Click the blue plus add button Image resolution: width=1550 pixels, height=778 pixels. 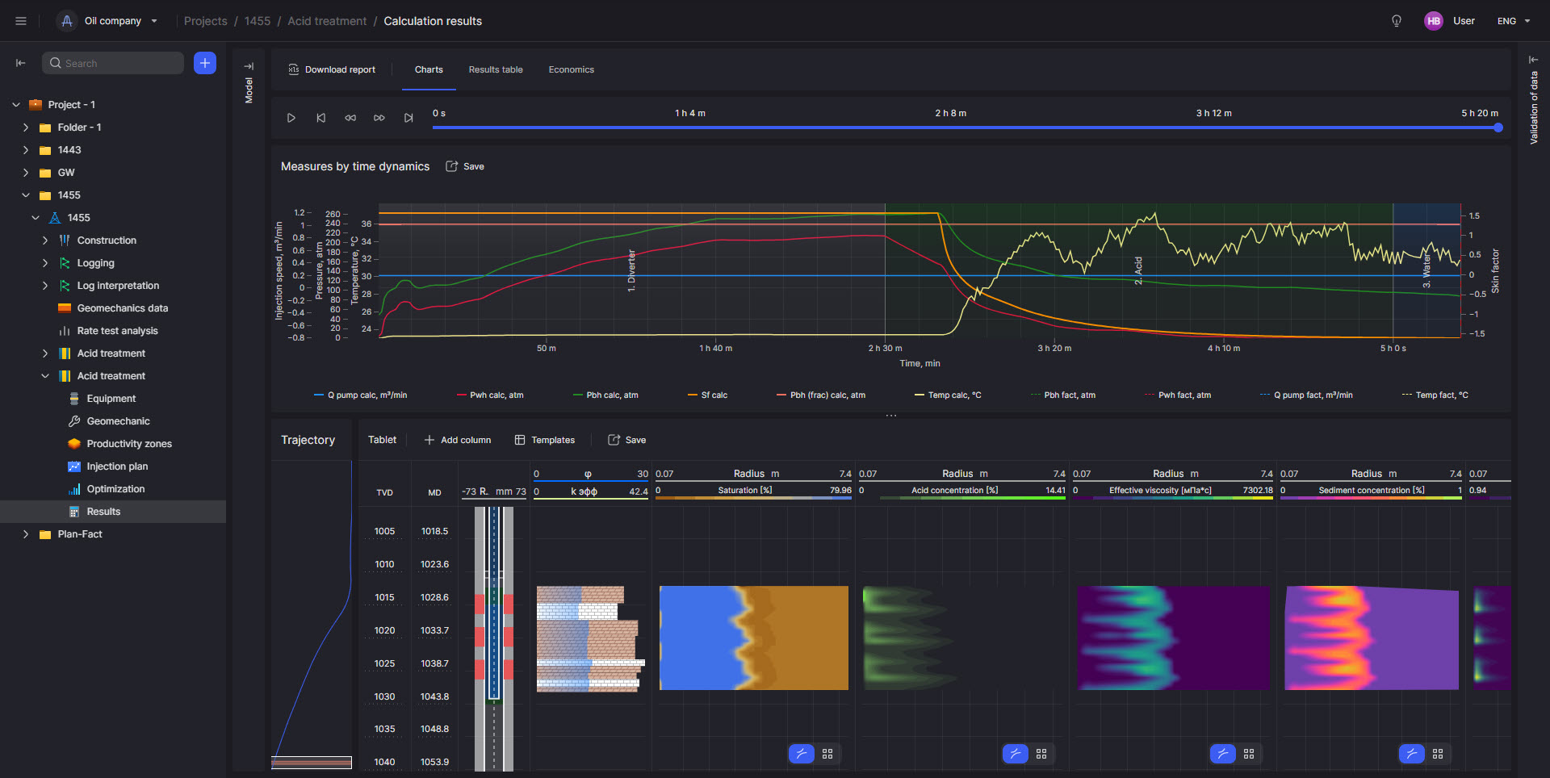205,63
